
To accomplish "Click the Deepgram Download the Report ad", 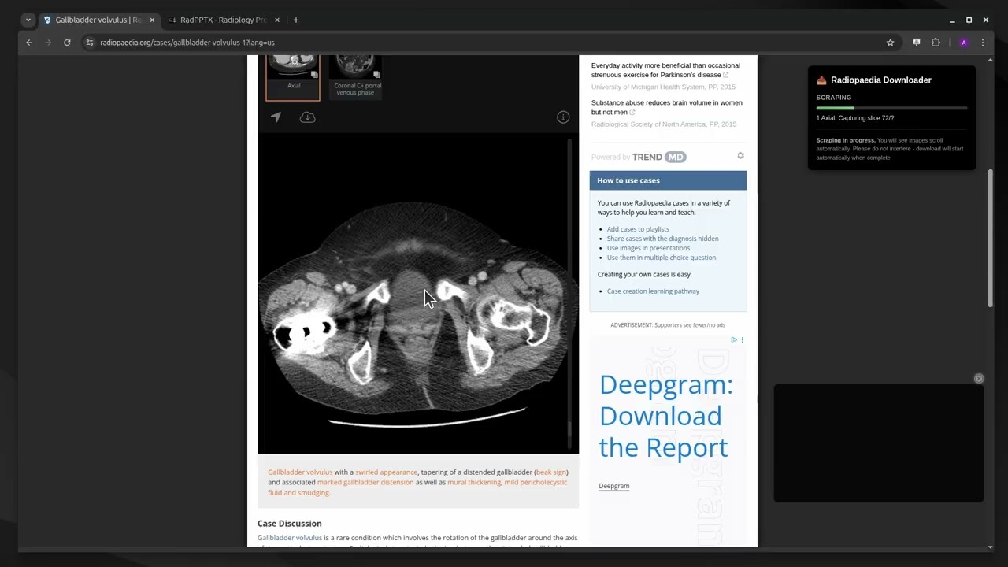I will coord(666,416).
